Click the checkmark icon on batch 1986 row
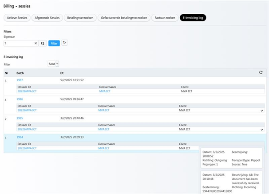Image resolution: width=269 pixels, height=194 pixels. 262,111
